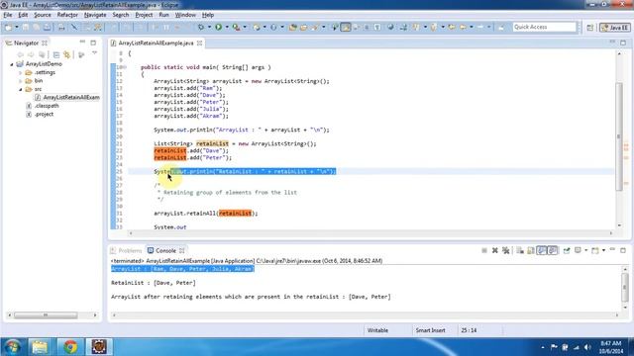Open the Debug dropdown arrow

209,27
